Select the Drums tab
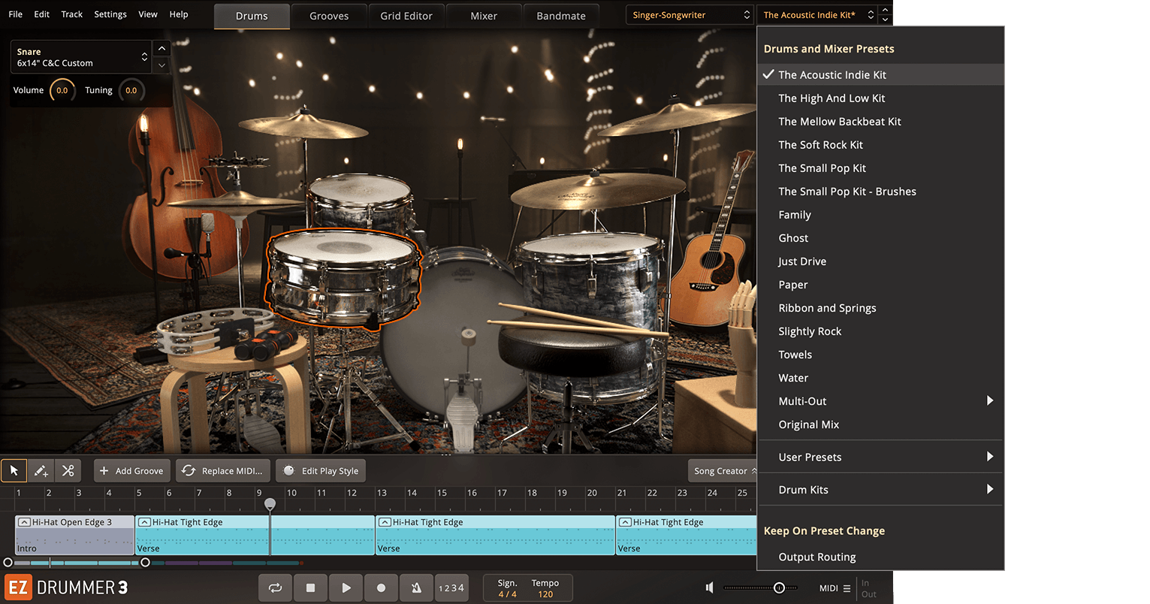The width and height of the screenshot is (1150, 604). 252,16
